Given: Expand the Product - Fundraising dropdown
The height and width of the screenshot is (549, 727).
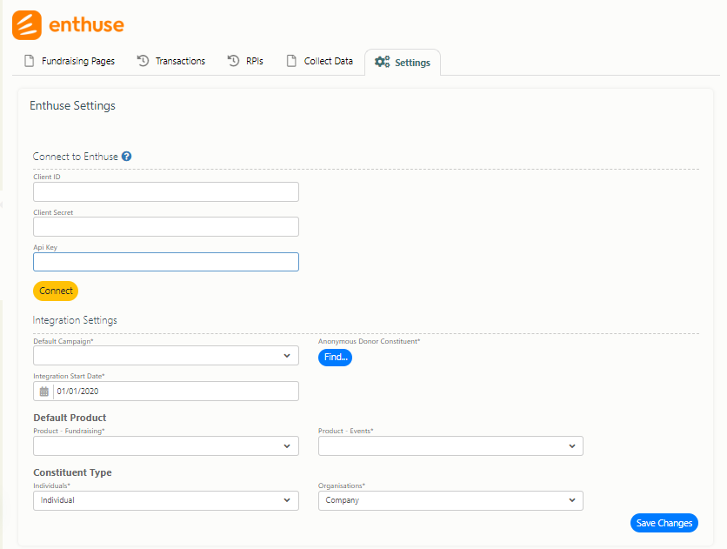Looking at the screenshot, I should click(166, 446).
